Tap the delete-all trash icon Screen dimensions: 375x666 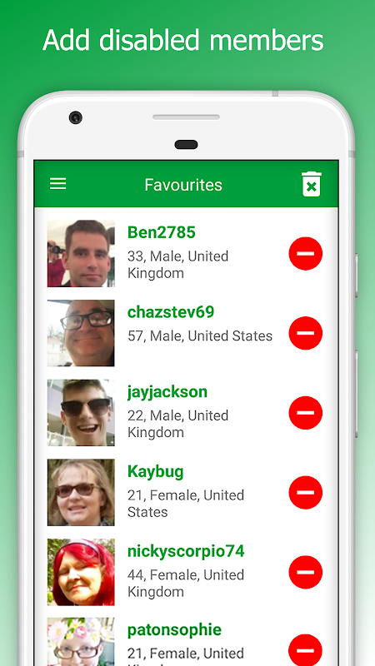(x=312, y=184)
